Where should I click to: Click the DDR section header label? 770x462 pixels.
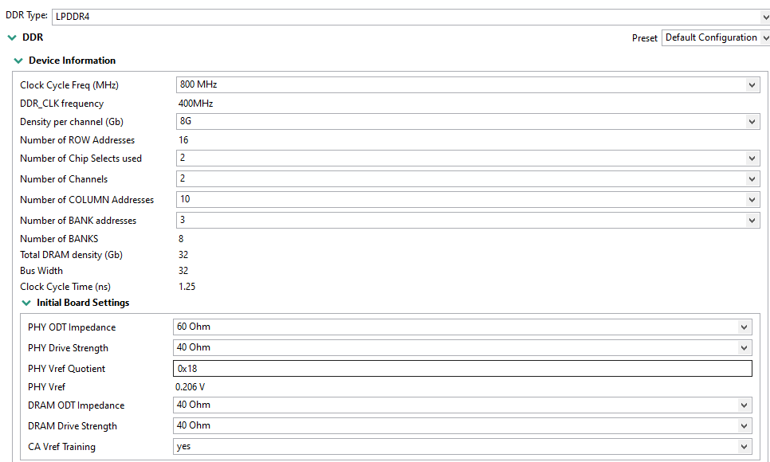click(33, 37)
